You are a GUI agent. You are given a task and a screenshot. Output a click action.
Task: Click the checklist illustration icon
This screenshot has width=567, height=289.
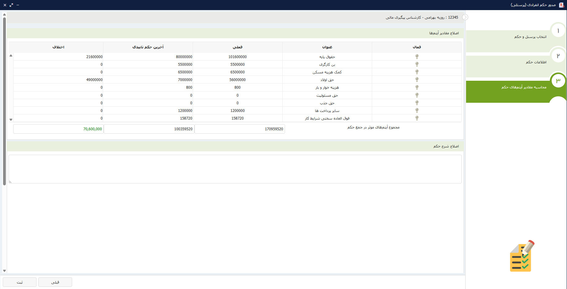pyautogui.click(x=522, y=256)
